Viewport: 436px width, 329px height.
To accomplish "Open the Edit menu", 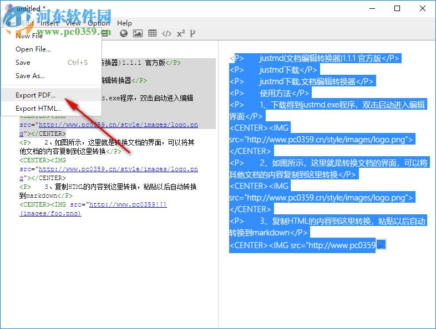I will [28, 23].
